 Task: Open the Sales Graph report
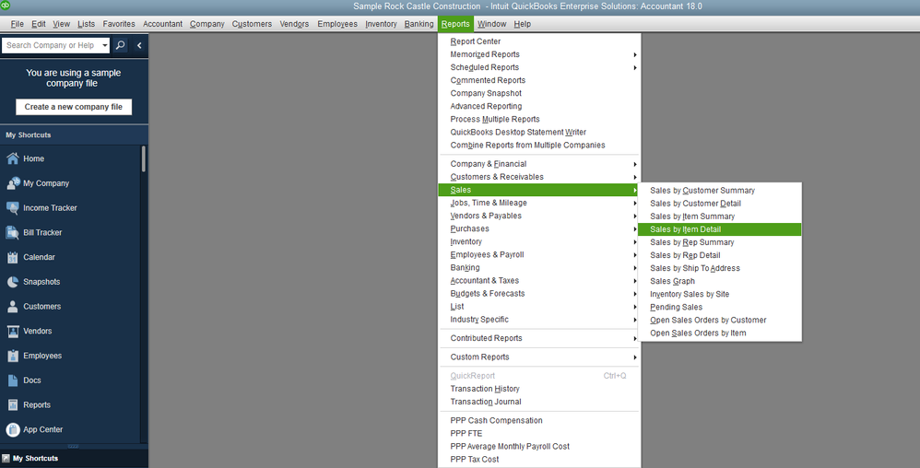point(719,281)
